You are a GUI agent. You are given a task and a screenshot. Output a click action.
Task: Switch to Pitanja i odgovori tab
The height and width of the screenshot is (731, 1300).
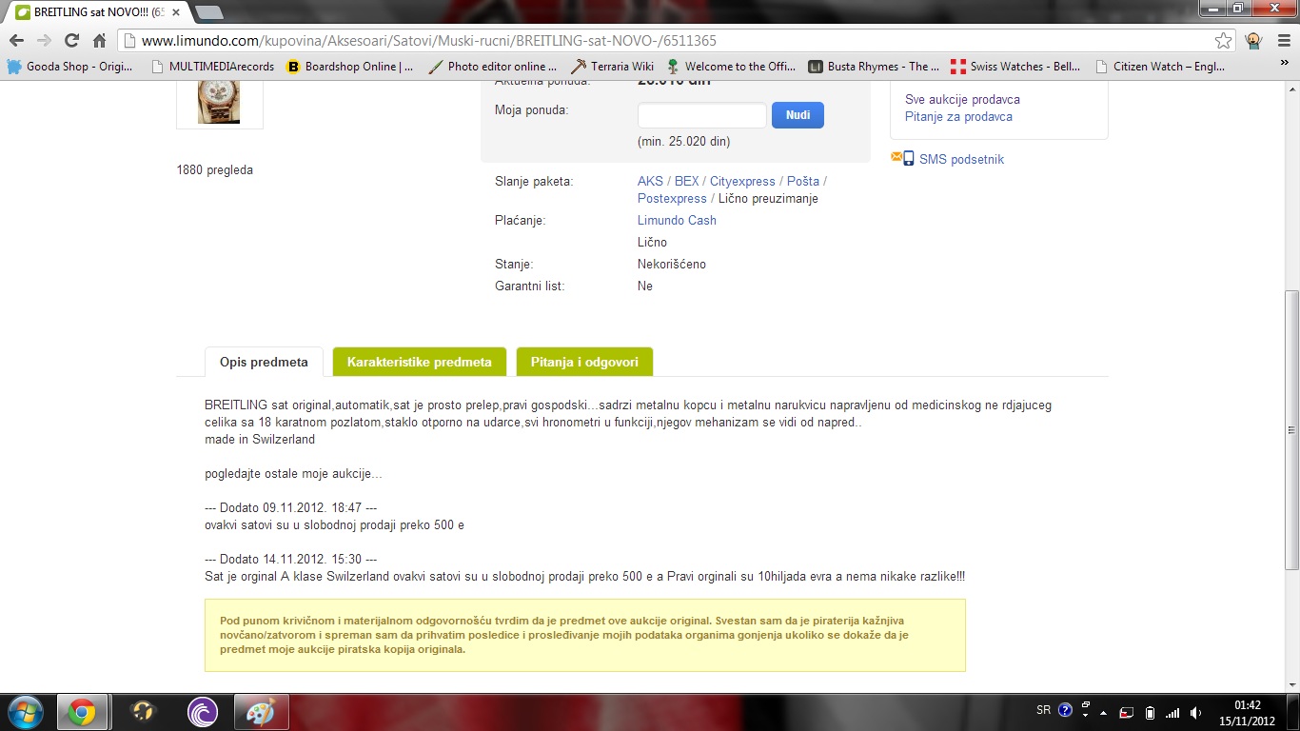click(x=584, y=362)
